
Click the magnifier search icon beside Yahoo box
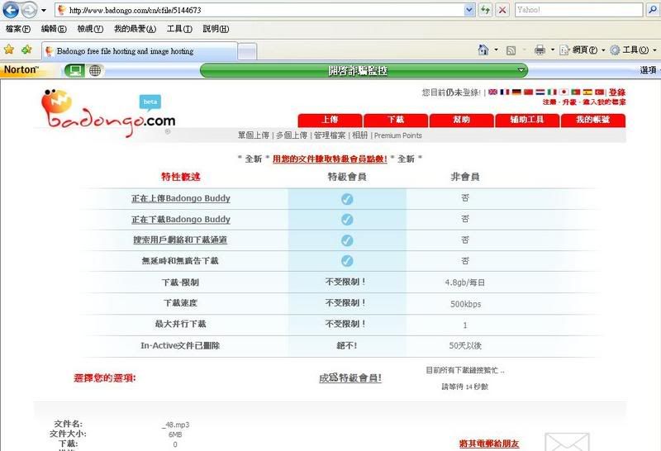(x=652, y=10)
